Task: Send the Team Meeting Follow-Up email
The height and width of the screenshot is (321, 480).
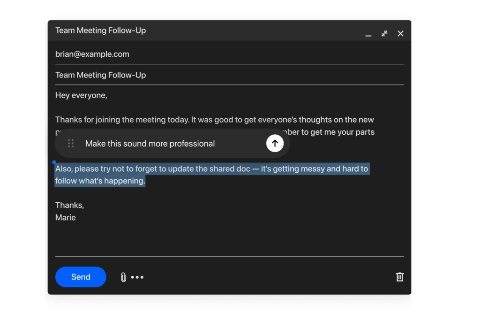Action: point(80,277)
